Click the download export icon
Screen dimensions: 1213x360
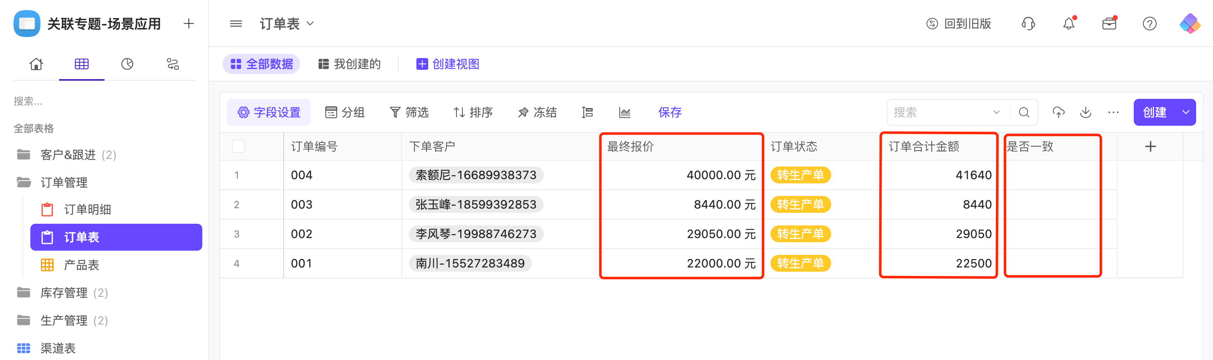click(x=1085, y=112)
